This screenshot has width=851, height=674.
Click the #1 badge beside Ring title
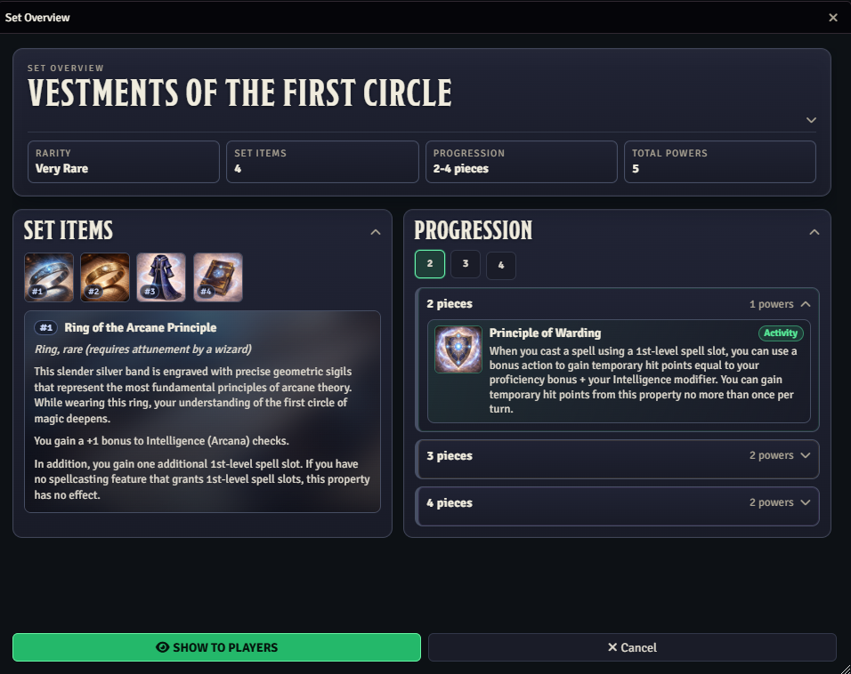[x=46, y=328]
